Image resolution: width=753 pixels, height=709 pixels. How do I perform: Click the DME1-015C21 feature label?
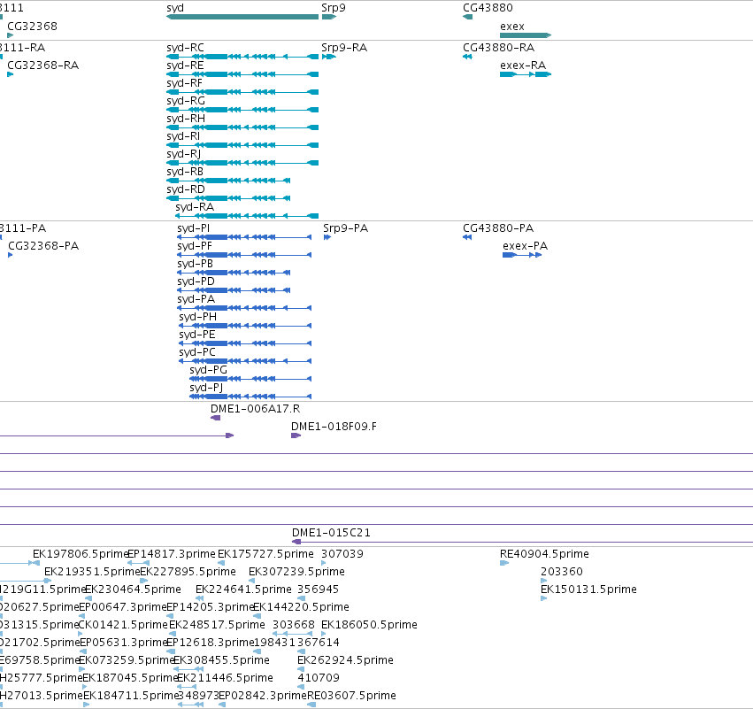[x=331, y=533]
